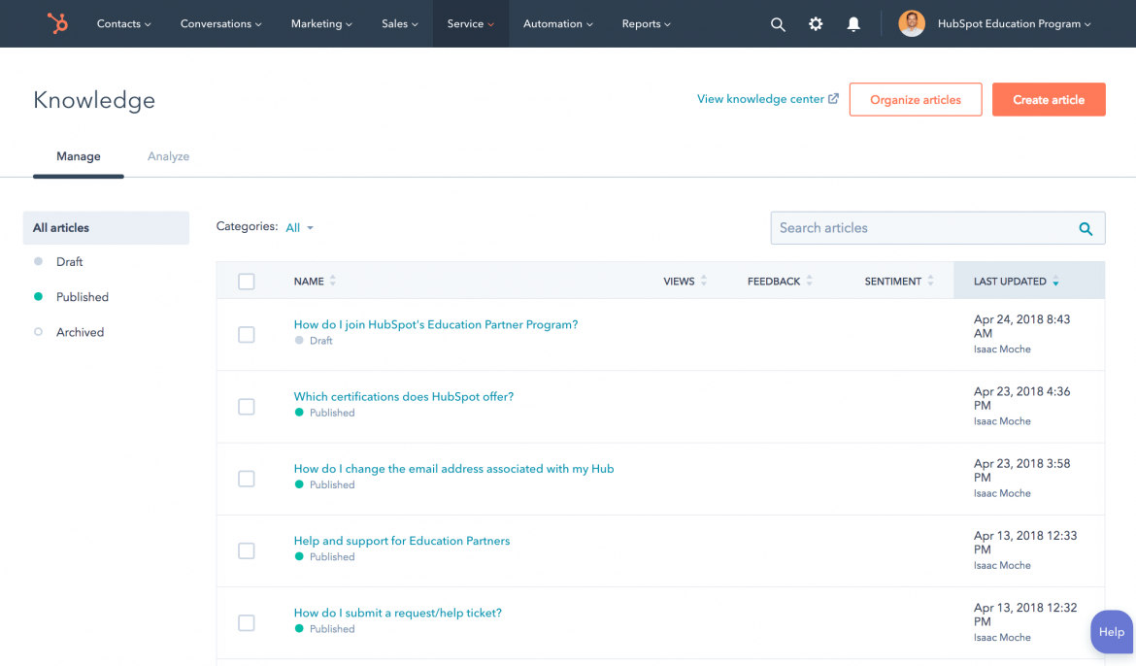Click the user avatar image
The width and height of the screenshot is (1136, 666).
pyautogui.click(x=911, y=23)
